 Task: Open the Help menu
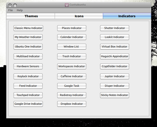20,10
